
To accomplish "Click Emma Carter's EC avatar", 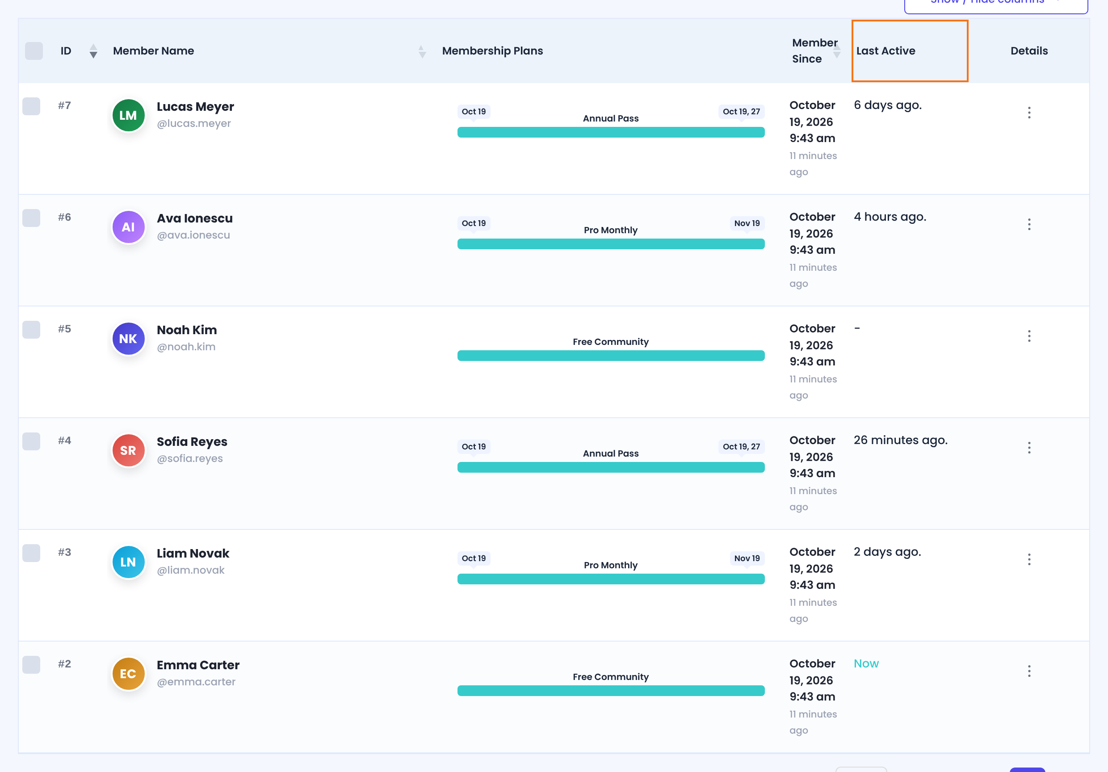I will tap(128, 674).
